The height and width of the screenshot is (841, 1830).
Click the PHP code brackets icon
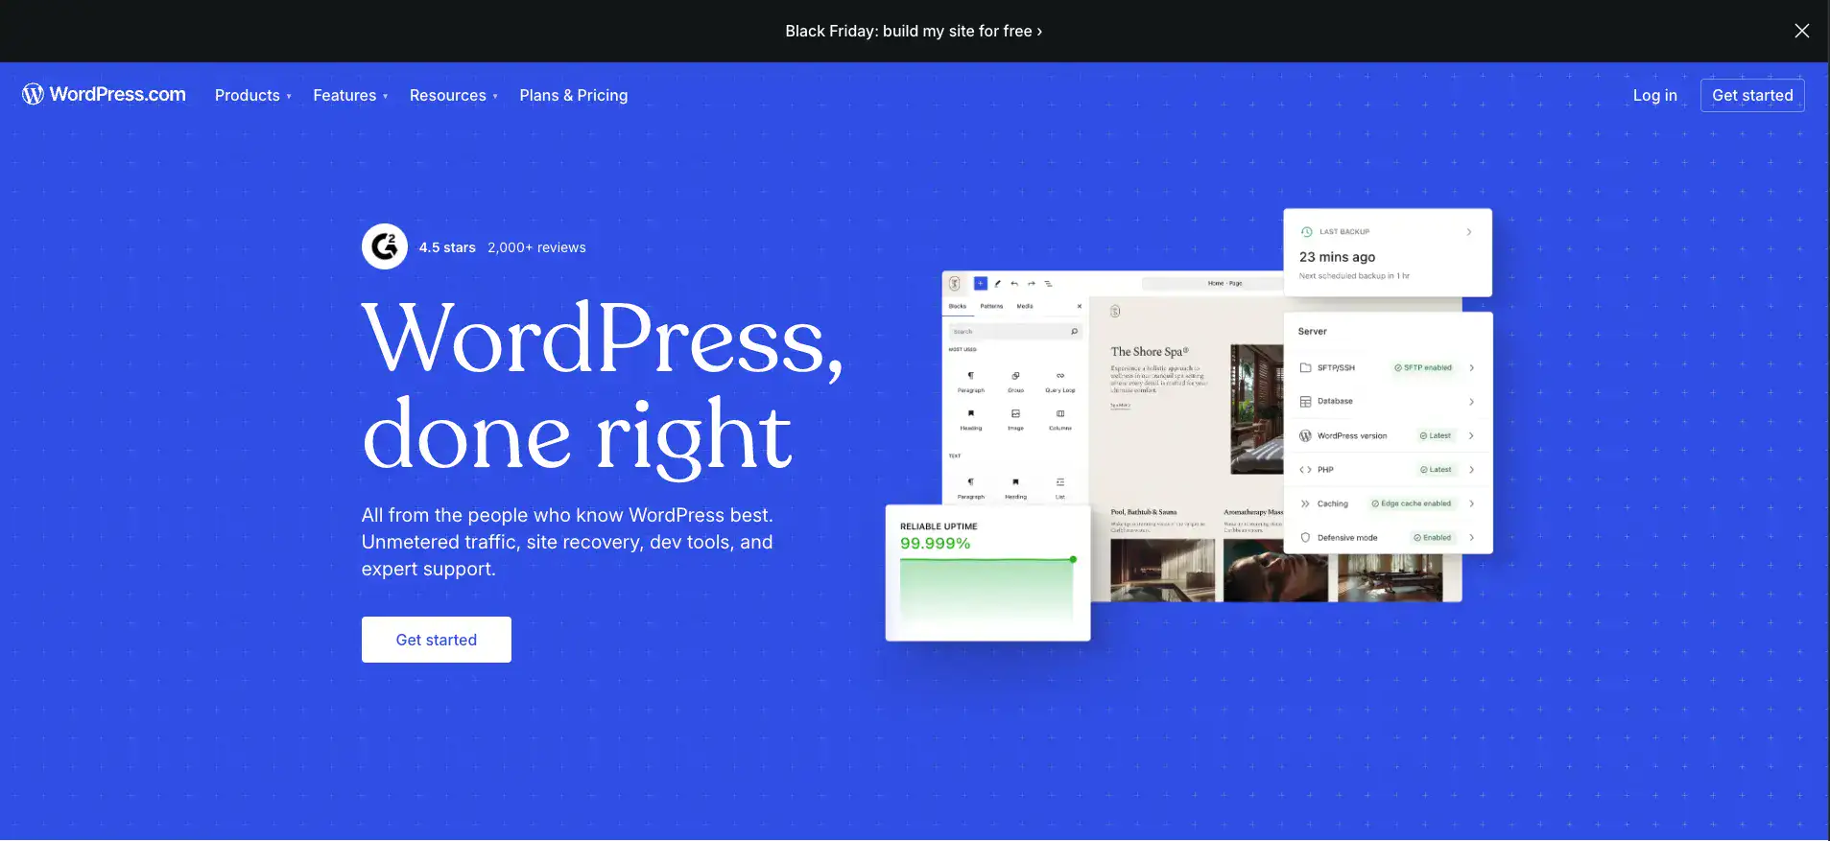tap(1305, 470)
